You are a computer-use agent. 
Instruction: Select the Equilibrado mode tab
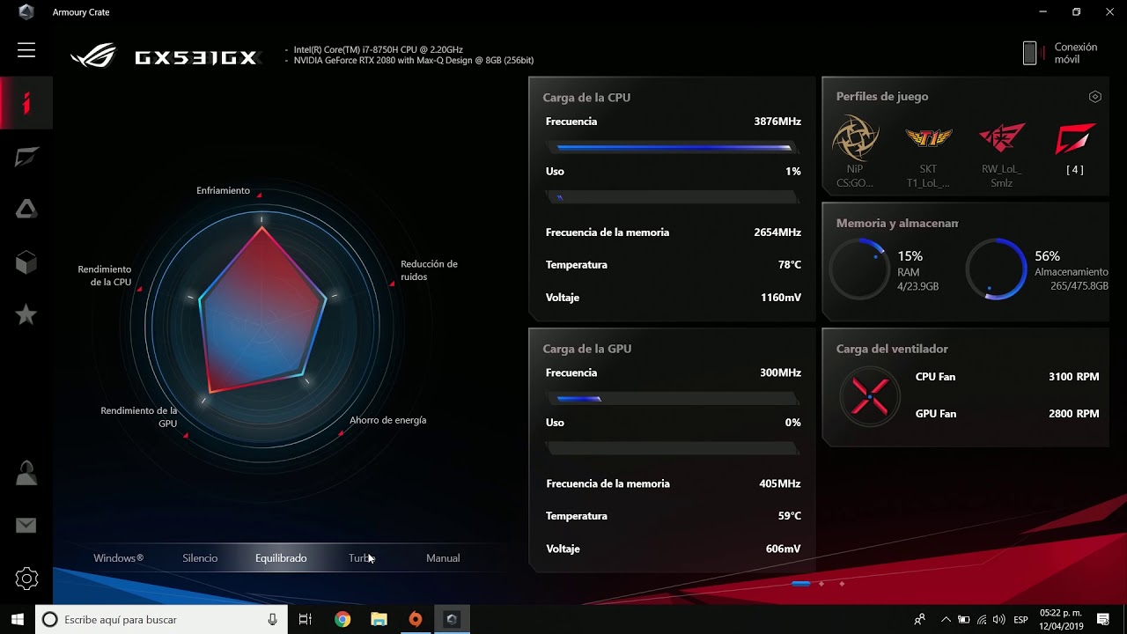click(281, 558)
